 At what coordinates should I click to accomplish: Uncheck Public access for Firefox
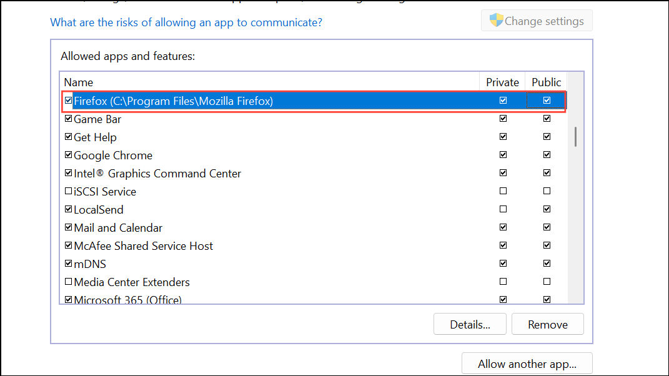pyautogui.click(x=547, y=100)
